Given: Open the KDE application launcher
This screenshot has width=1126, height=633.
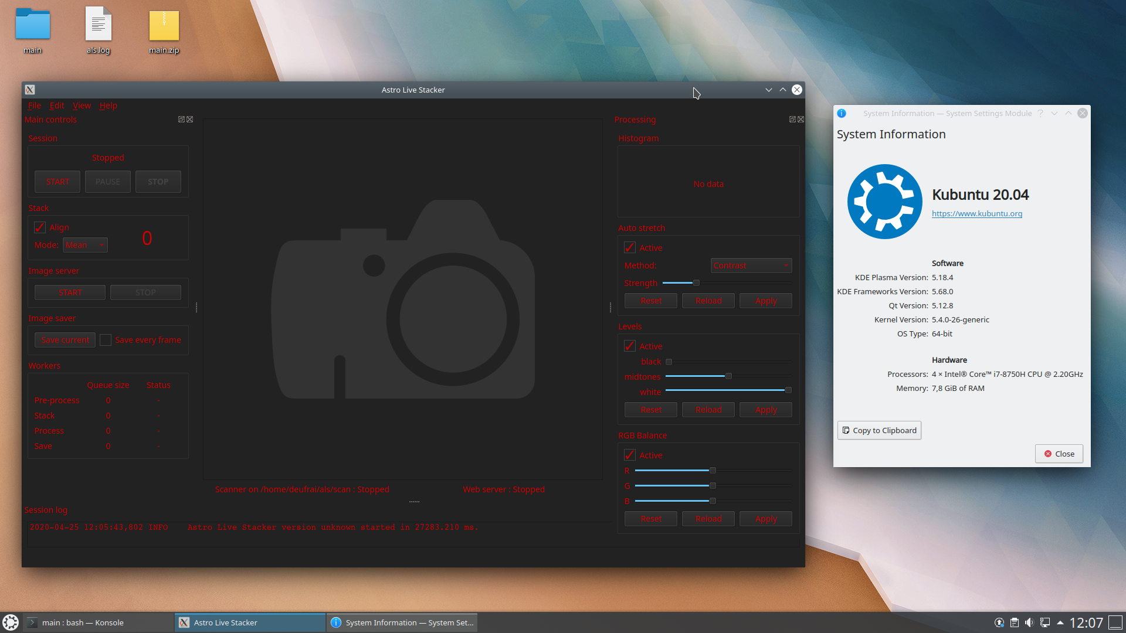Looking at the screenshot, I should click(11, 622).
